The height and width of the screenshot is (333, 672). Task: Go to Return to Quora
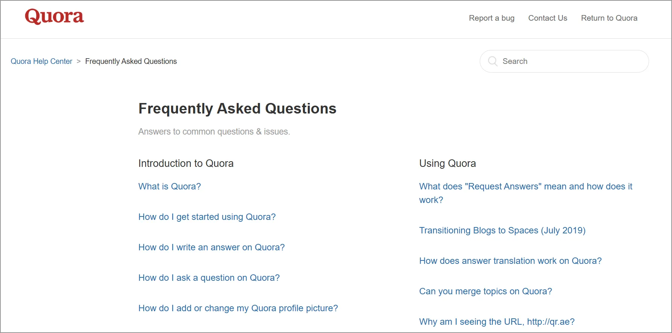609,18
